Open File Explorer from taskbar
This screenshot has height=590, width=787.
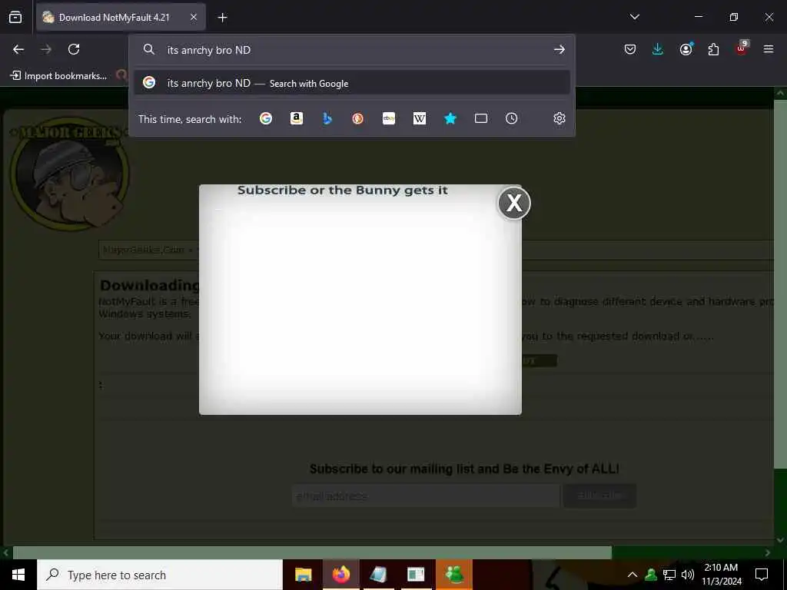tap(303, 575)
